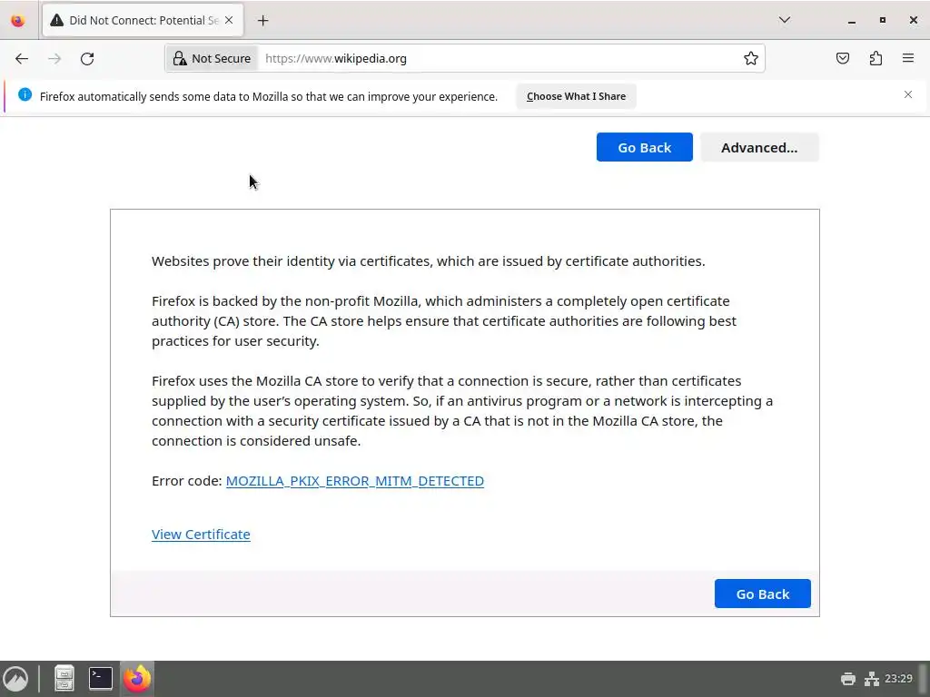Click the Go Back button inside the panel
930x697 pixels.
pyautogui.click(x=763, y=594)
